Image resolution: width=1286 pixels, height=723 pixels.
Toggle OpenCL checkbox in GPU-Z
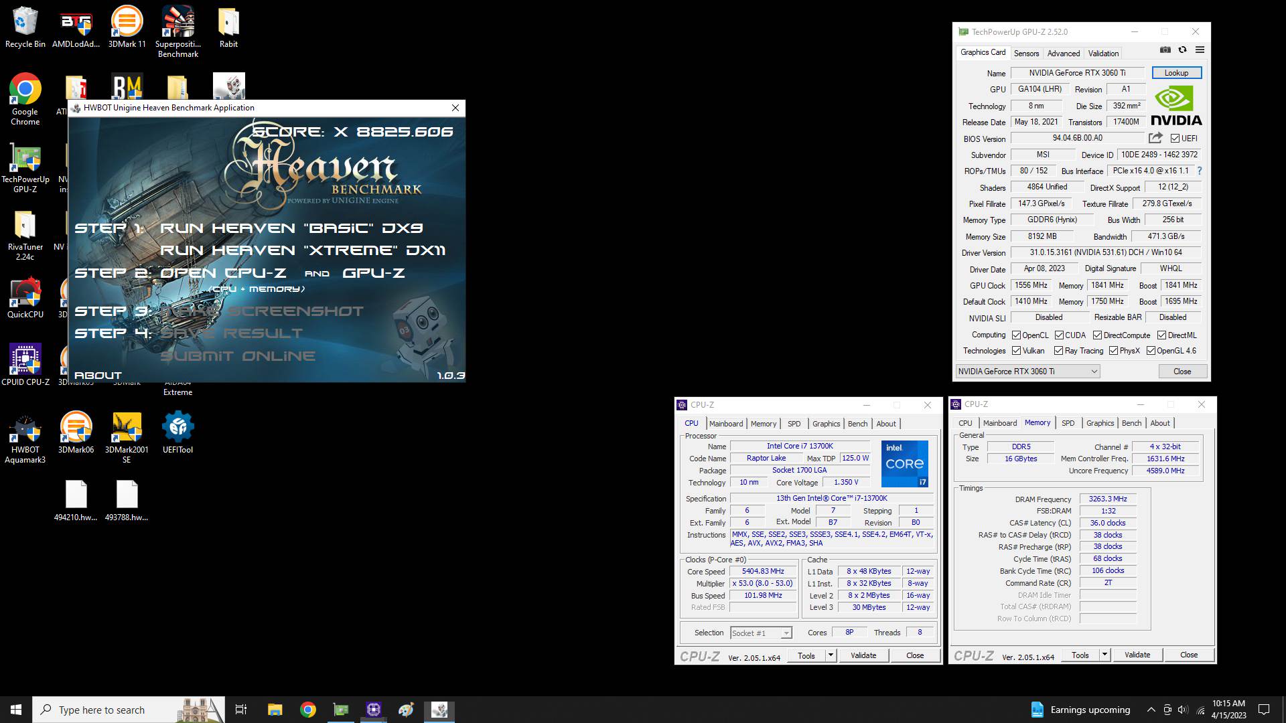[1016, 335]
